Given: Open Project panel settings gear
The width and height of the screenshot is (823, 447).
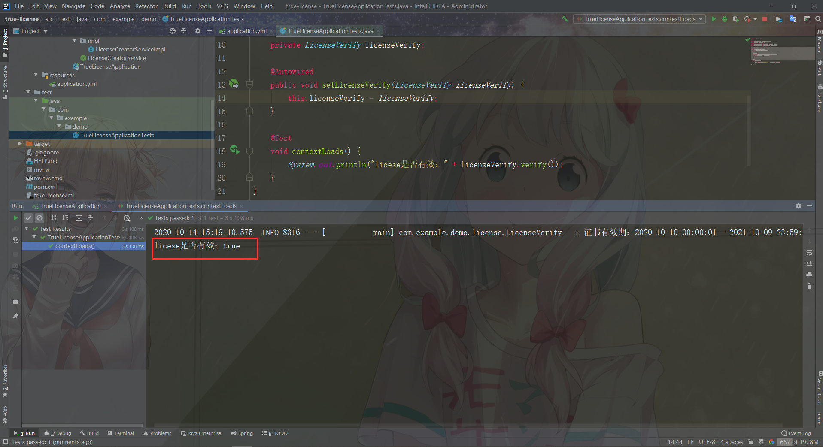Looking at the screenshot, I should [x=198, y=31].
